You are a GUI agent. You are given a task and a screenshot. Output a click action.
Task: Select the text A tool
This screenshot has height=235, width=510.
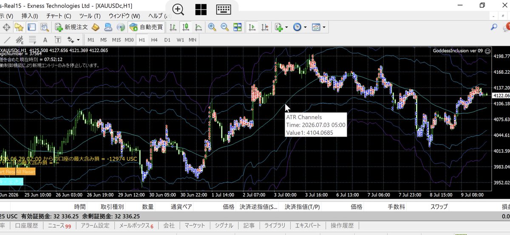(45, 40)
